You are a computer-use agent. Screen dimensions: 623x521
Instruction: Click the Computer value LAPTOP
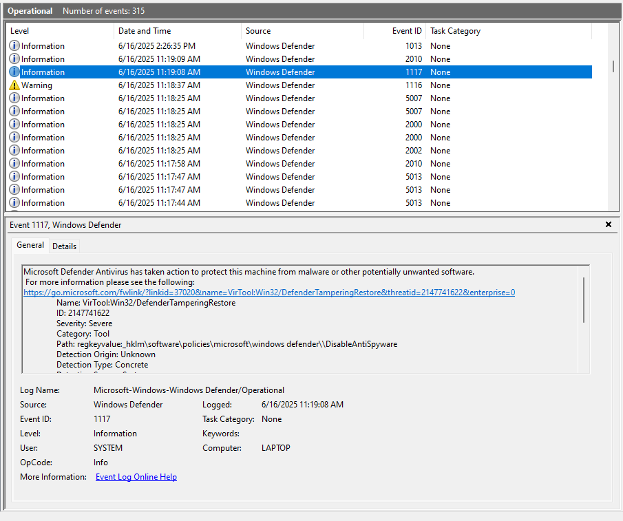point(276,448)
